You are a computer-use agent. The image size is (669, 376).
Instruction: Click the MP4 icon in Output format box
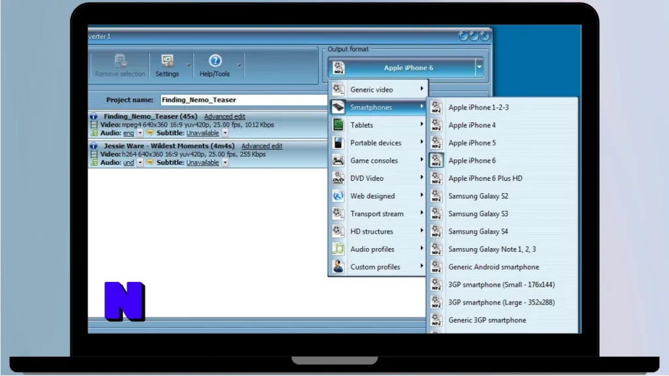coord(339,68)
